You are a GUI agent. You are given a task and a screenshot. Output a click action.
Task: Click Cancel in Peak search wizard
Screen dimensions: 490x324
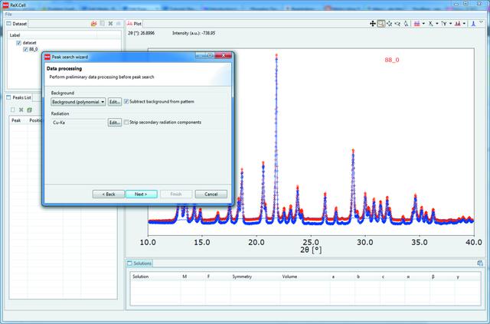coord(211,195)
